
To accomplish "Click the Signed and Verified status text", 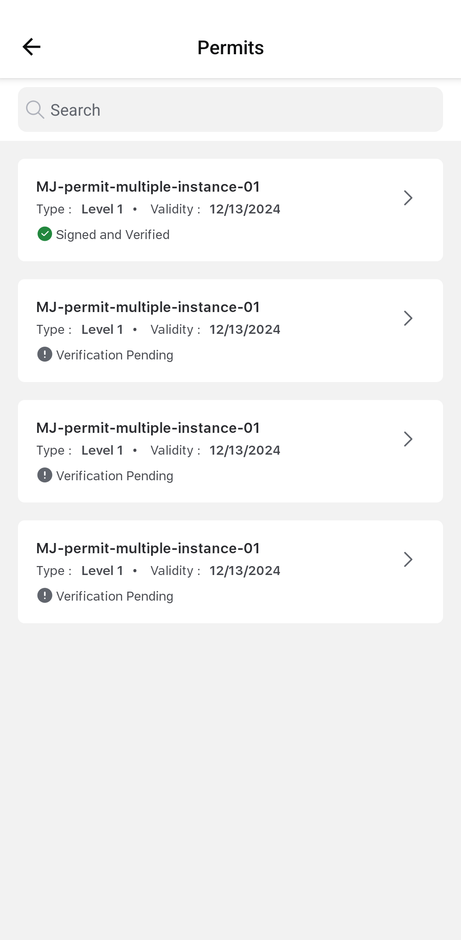I will (x=113, y=235).
